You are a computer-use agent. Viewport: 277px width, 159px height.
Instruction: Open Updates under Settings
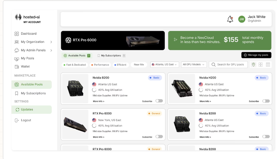tap(32, 109)
